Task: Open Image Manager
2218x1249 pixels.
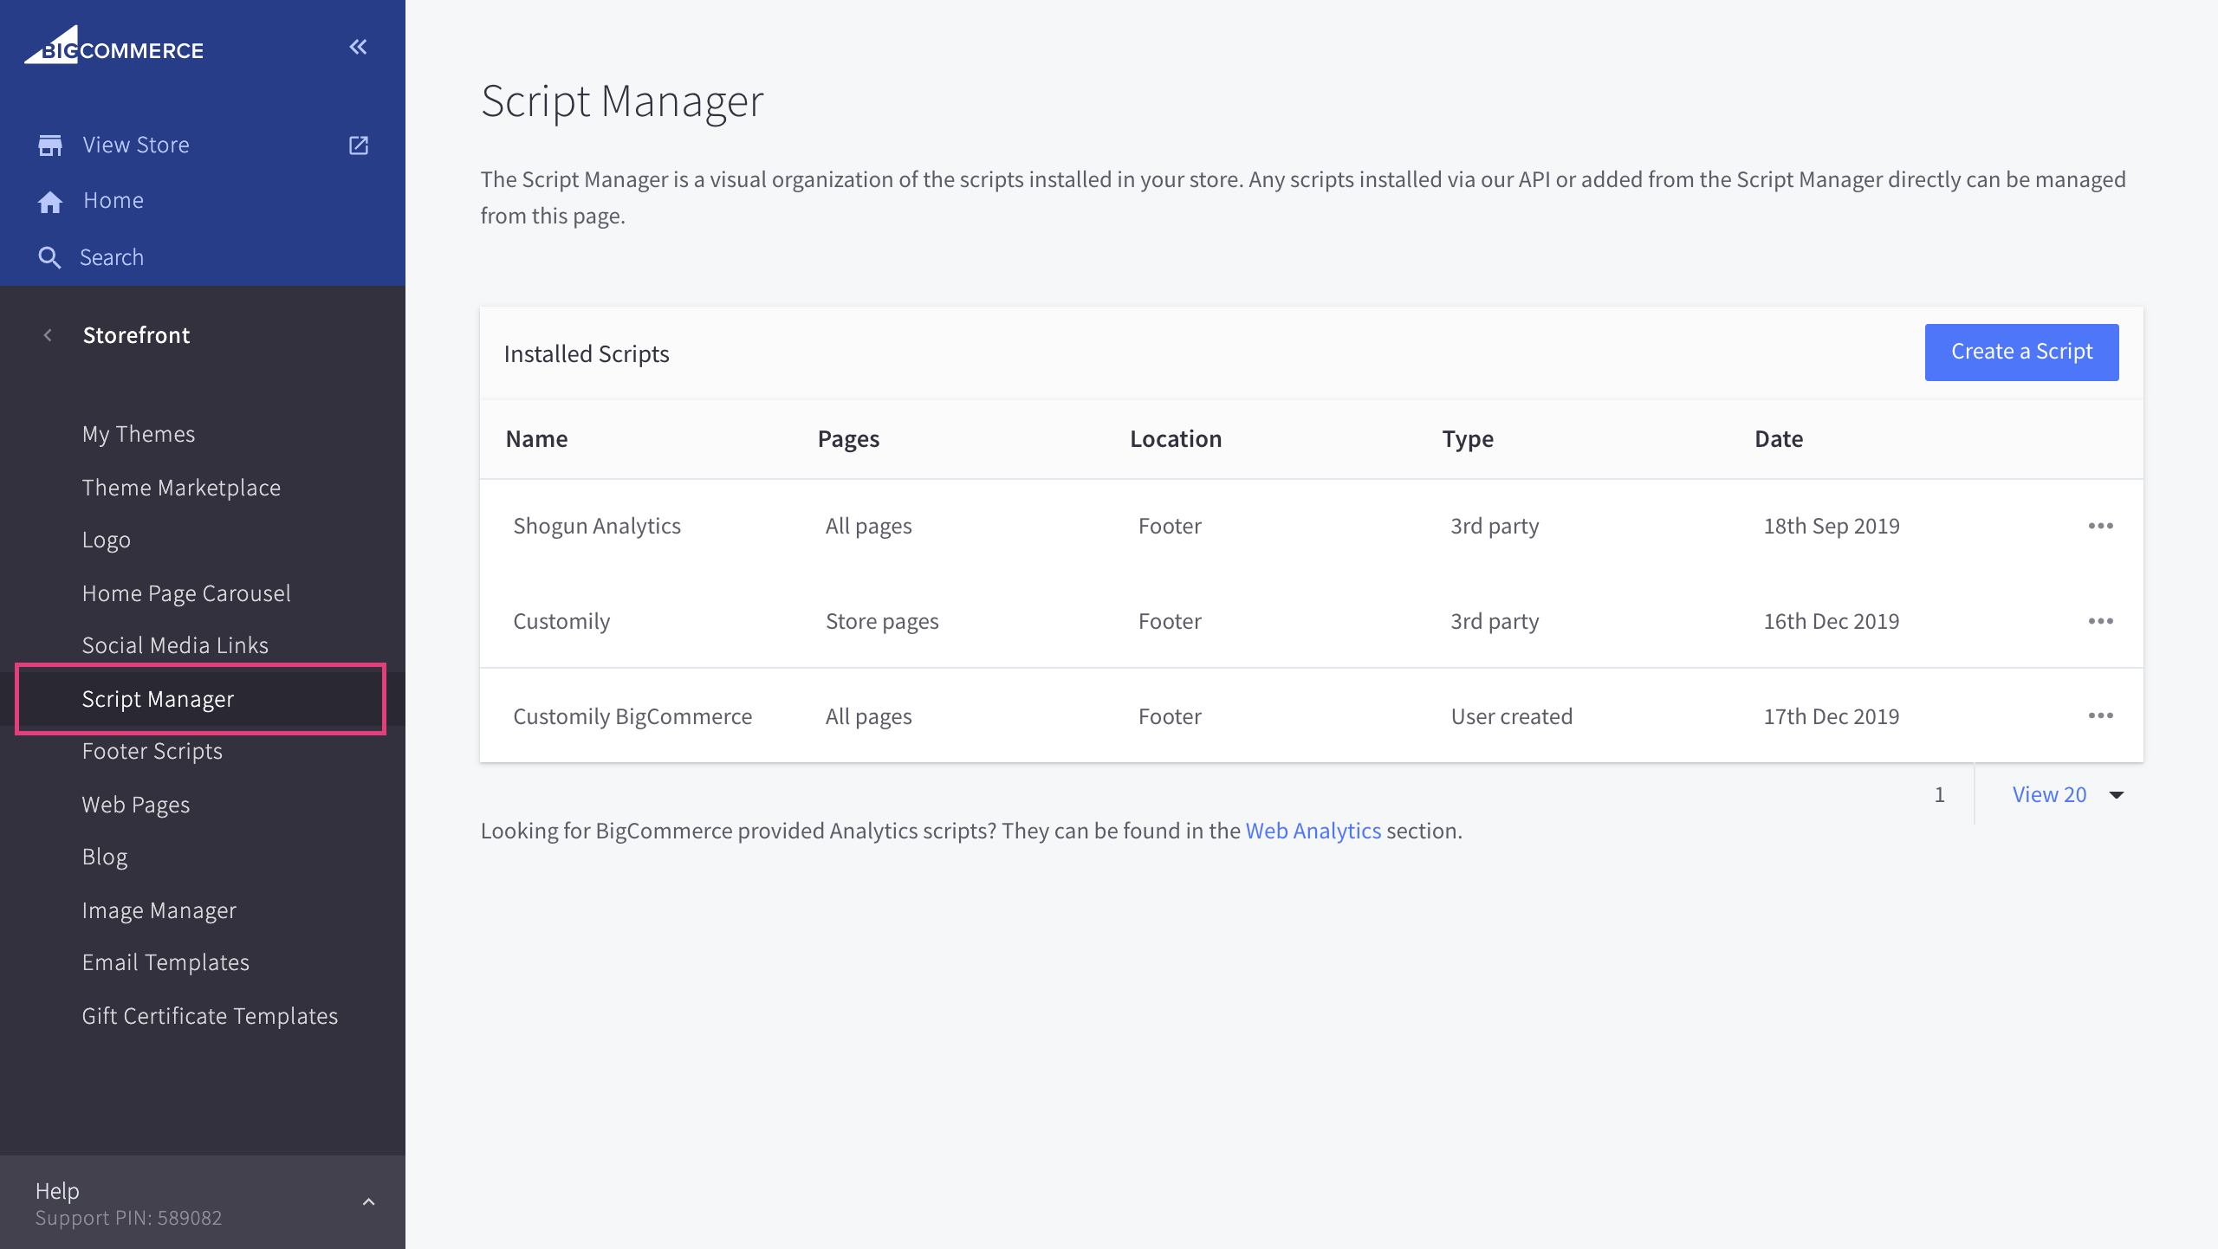Action: (x=159, y=910)
